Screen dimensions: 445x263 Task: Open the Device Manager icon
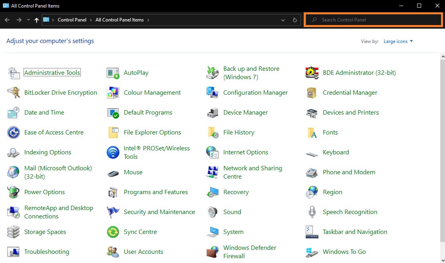tap(213, 113)
